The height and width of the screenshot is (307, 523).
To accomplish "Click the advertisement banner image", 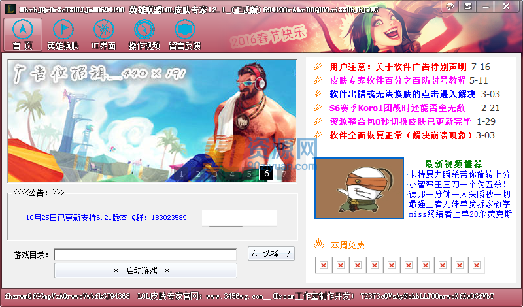I will (152, 121).
